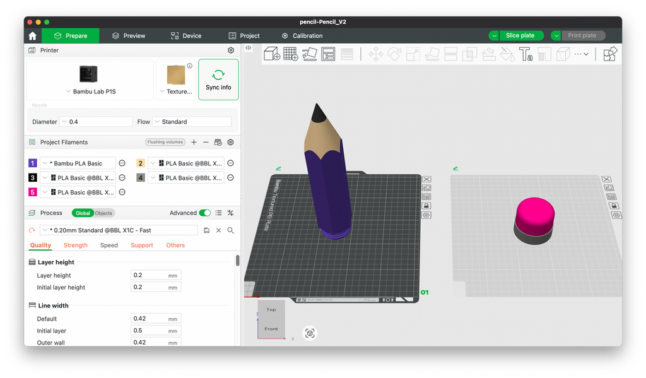Click the Sync info button
The image size is (646, 378).
click(x=218, y=80)
